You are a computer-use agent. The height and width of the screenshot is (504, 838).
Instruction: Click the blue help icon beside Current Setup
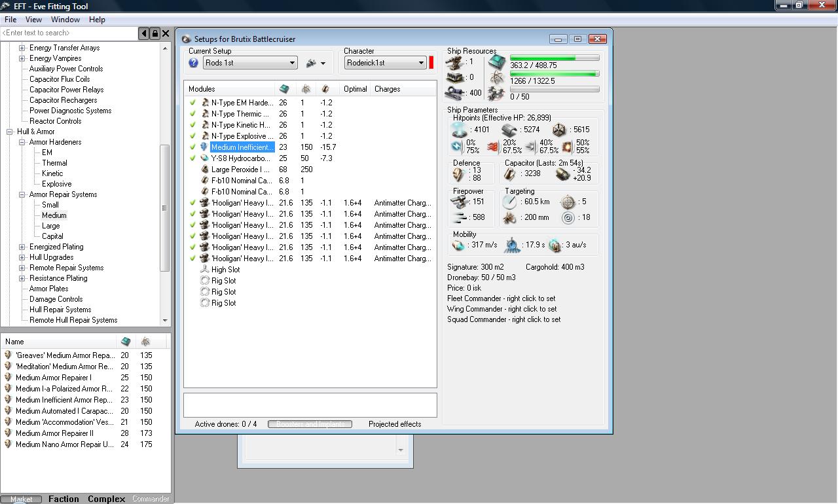(193, 63)
